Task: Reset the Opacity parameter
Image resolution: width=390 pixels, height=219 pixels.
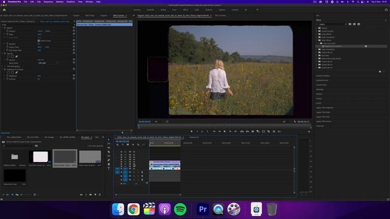Action: (74, 60)
